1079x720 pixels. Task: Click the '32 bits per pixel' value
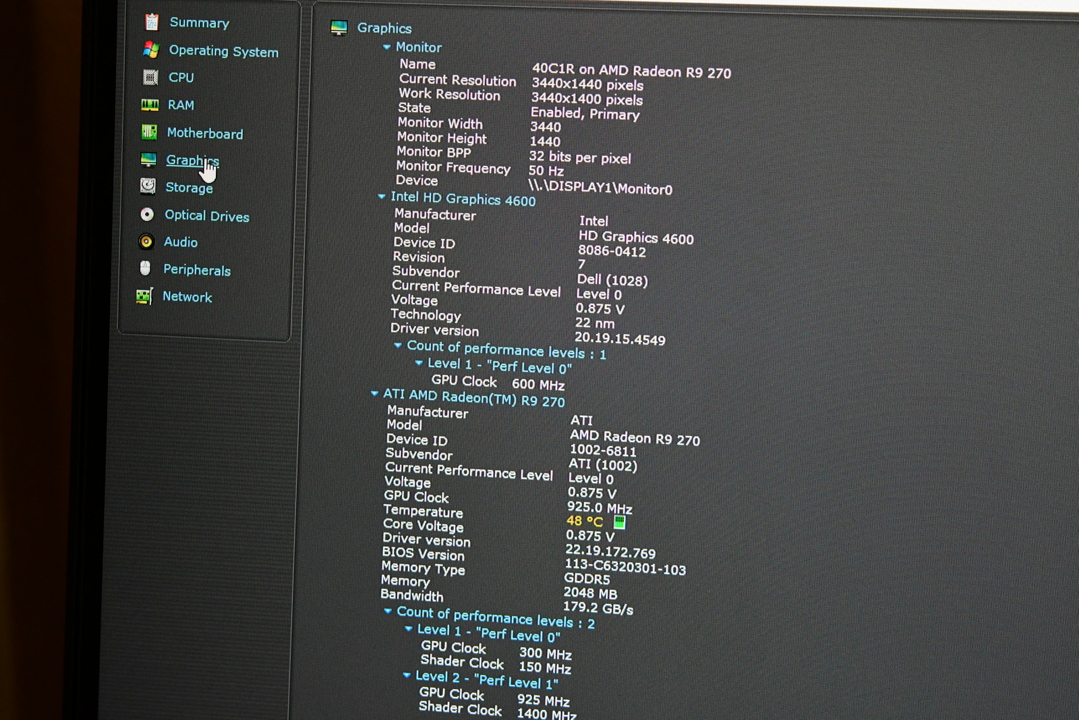580,157
